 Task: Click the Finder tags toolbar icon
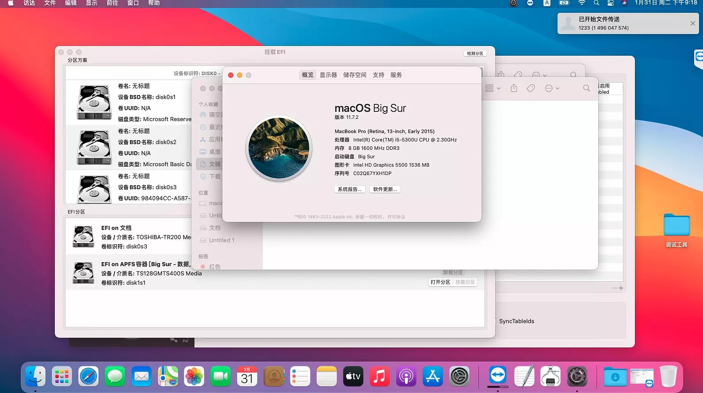tap(531, 88)
